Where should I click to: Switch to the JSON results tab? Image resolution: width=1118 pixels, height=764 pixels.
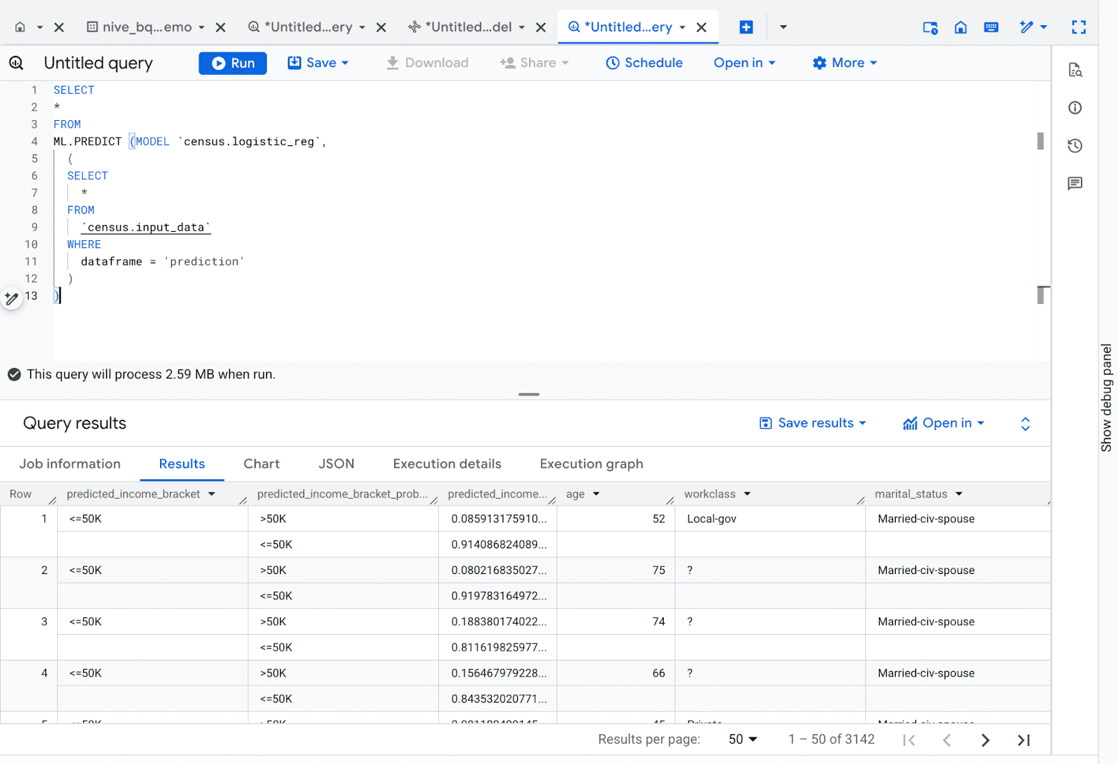pos(336,464)
